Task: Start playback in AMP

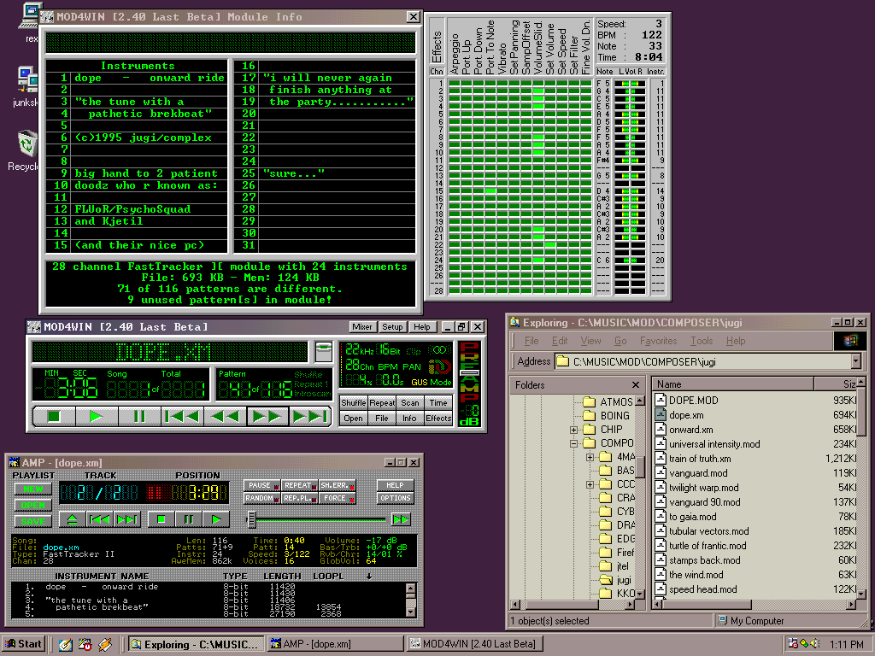Action: click(x=216, y=519)
